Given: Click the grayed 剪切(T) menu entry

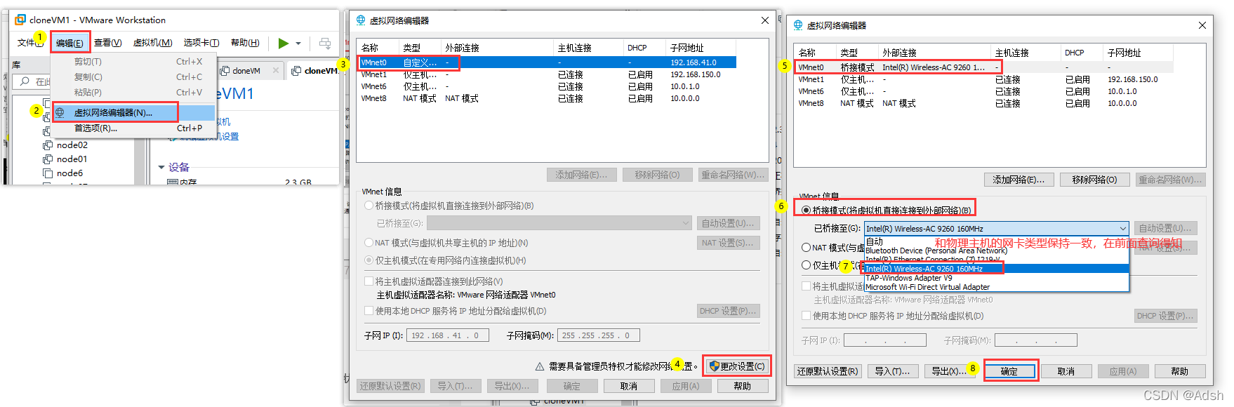Looking at the screenshot, I should click(133, 62).
